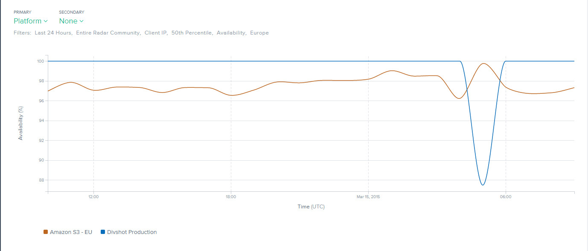Toggle the Divshot Production series label

pos(132,232)
